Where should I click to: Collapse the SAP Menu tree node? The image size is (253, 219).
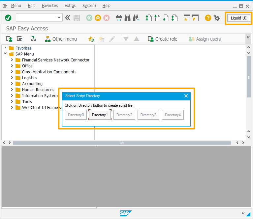pyautogui.click(x=5, y=54)
